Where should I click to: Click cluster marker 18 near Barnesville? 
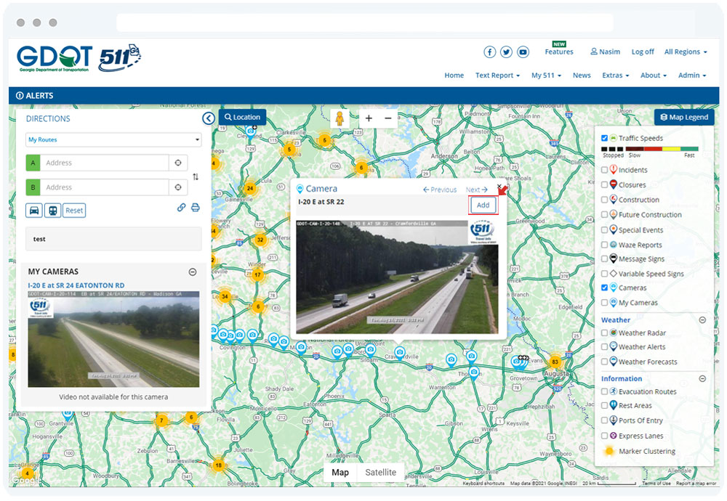(218, 465)
